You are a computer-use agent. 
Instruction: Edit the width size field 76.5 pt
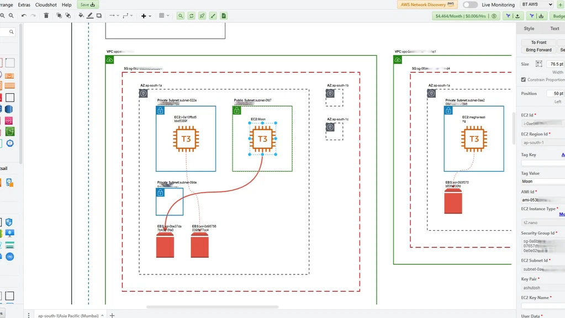[x=556, y=64]
